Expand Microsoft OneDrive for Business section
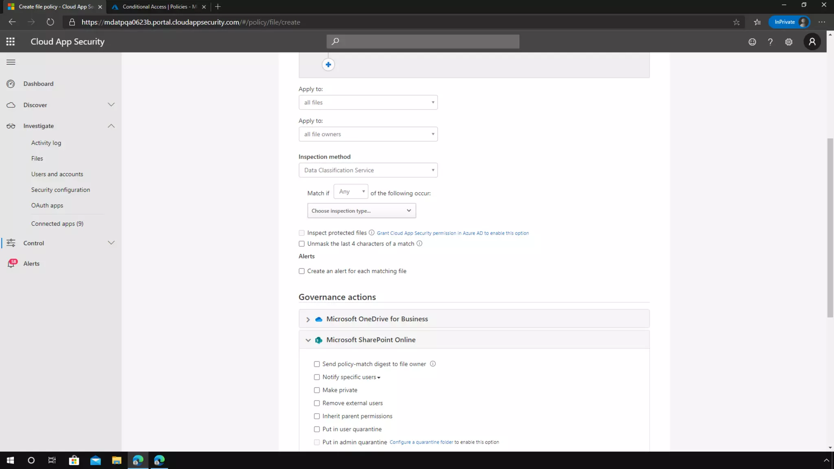834x469 pixels. (x=308, y=319)
